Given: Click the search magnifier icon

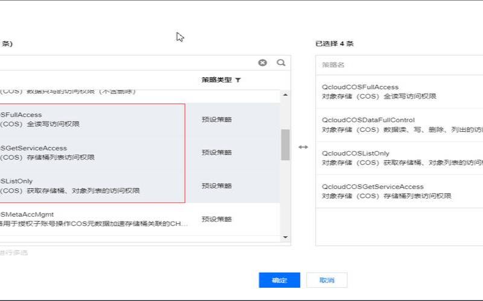Looking at the screenshot, I should (x=281, y=63).
